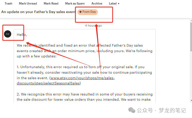Archive this Etsy message
This screenshot has width=192, height=118.
tap(97, 4)
